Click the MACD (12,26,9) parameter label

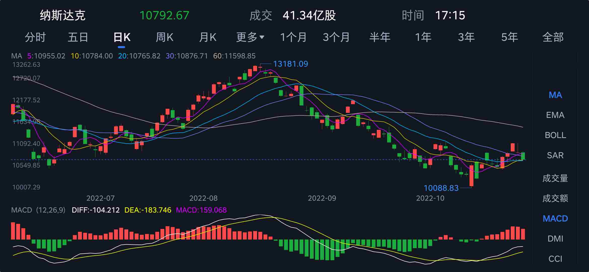tap(38, 210)
